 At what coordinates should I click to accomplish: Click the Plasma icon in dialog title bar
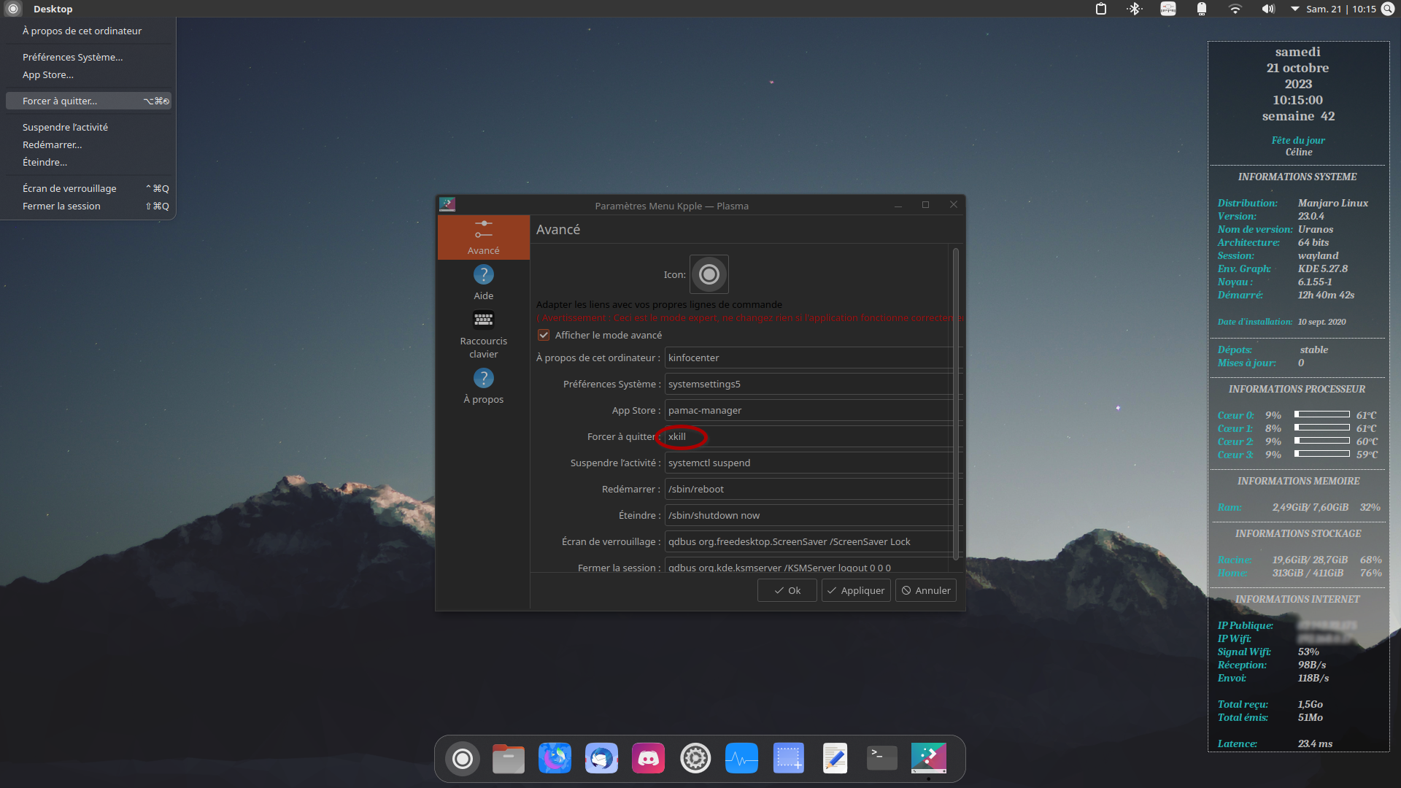pyautogui.click(x=447, y=205)
